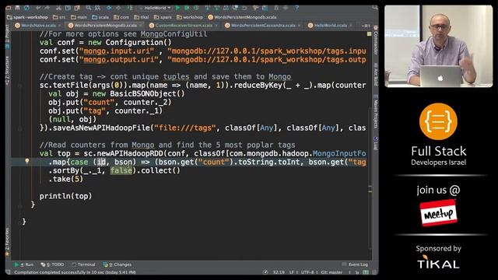Click the tool windows quick access icon
Image resolution: width=498 pixels, height=280 pixels.
point(9,272)
